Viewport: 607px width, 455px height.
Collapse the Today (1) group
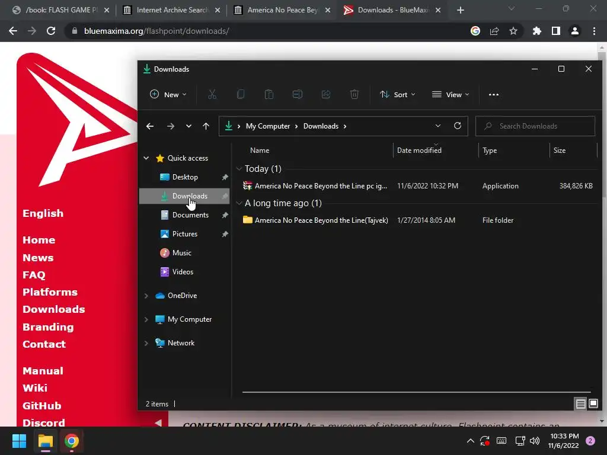click(239, 169)
